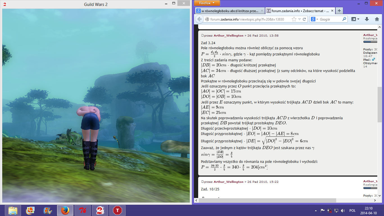384x216 pixels.
Task: Open Arthur_Wellington profile in lower sidebar
Action: [x=370, y=181]
